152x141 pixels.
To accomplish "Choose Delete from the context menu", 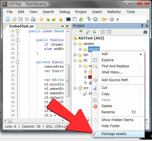I will [118, 106].
